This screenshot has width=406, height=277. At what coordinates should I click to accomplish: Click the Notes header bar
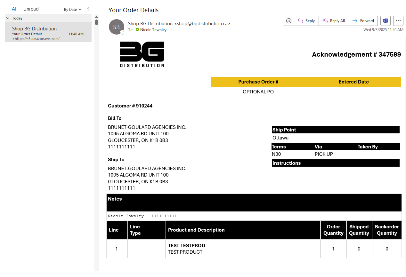pyautogui.click(x=254, y=202)
